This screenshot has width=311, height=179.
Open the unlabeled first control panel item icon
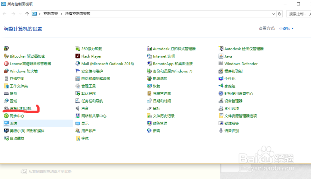(x=6, y=49)
